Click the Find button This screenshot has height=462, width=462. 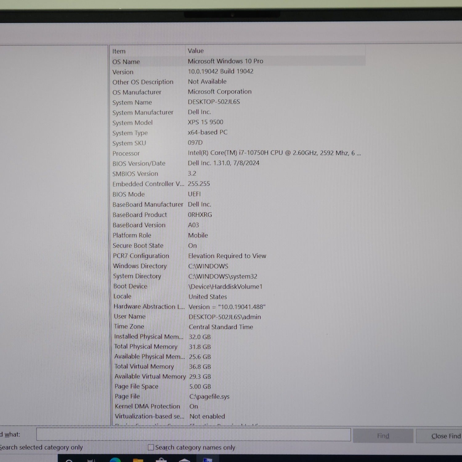[383, 436]
